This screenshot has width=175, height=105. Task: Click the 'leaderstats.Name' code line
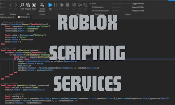(x=22, y=28)
